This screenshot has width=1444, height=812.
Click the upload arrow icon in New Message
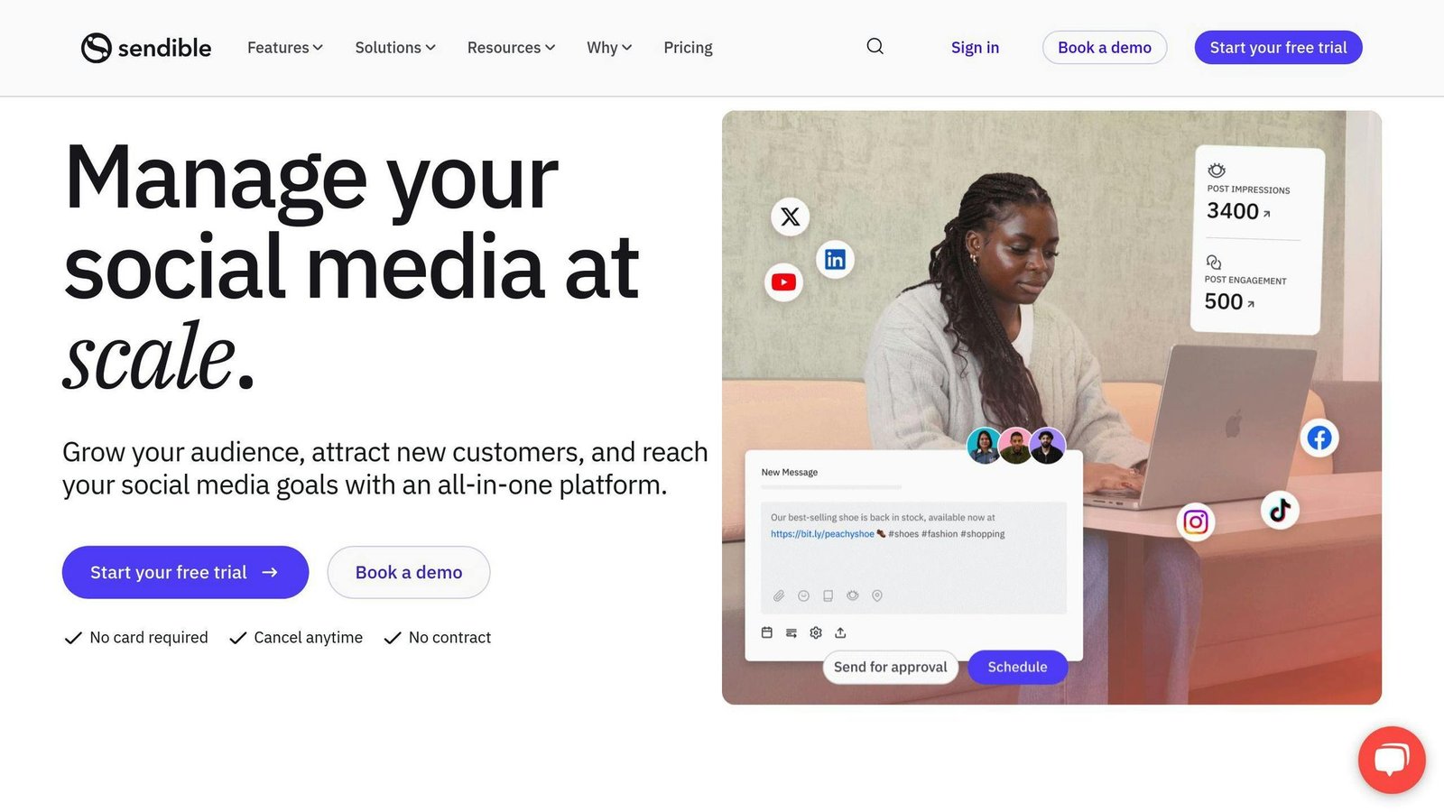pos(840,632)
